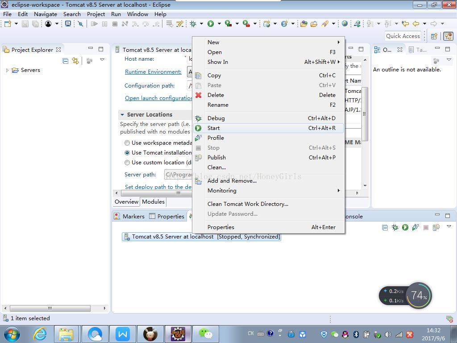Open the Debug toolbar dropdown arrow
The width and height of the screenshot is (457, 343).
point(201,24)
